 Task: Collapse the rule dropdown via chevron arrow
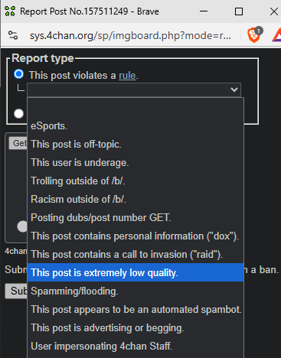pyautogui.click(x=234, y=89)
